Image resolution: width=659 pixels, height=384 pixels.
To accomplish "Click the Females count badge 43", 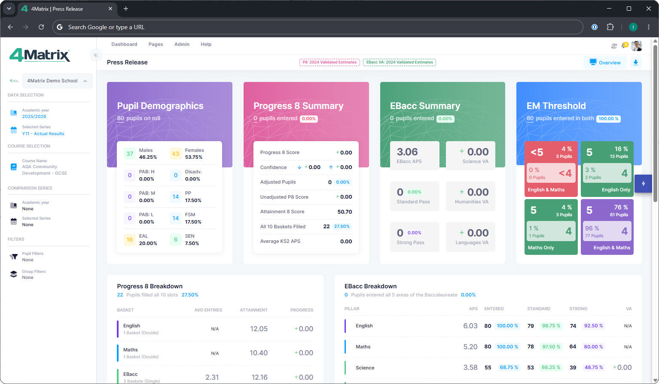I will [x=176, y=154].
